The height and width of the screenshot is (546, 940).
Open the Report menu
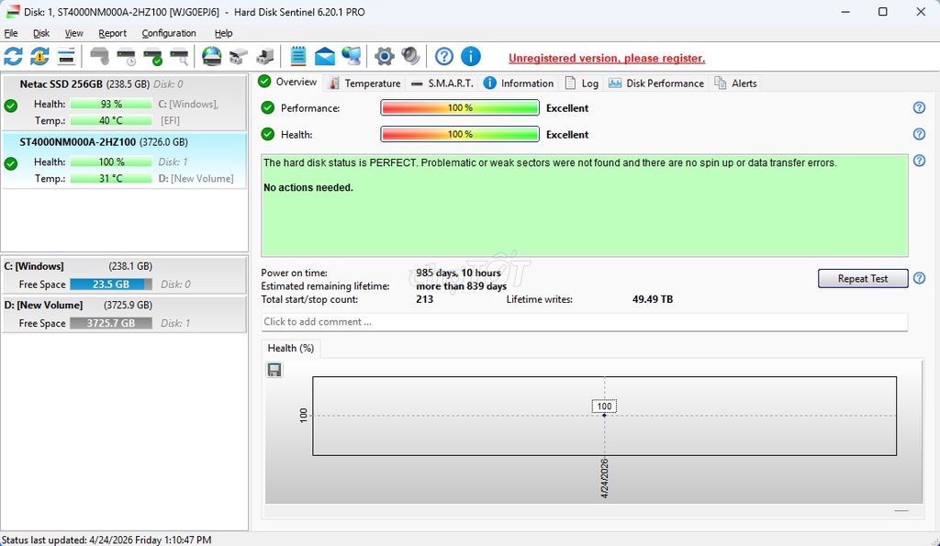pyautogui.click(x=112, y=33)
